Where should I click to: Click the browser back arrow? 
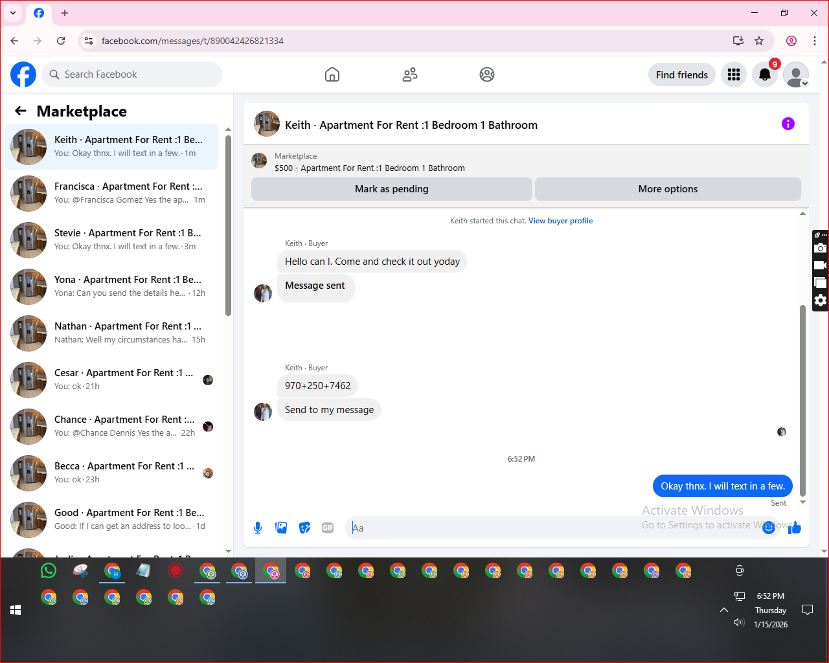tap(14, 41)
